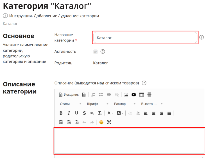
Task: Remove link with unlink icon
Action: pos(117,95)
